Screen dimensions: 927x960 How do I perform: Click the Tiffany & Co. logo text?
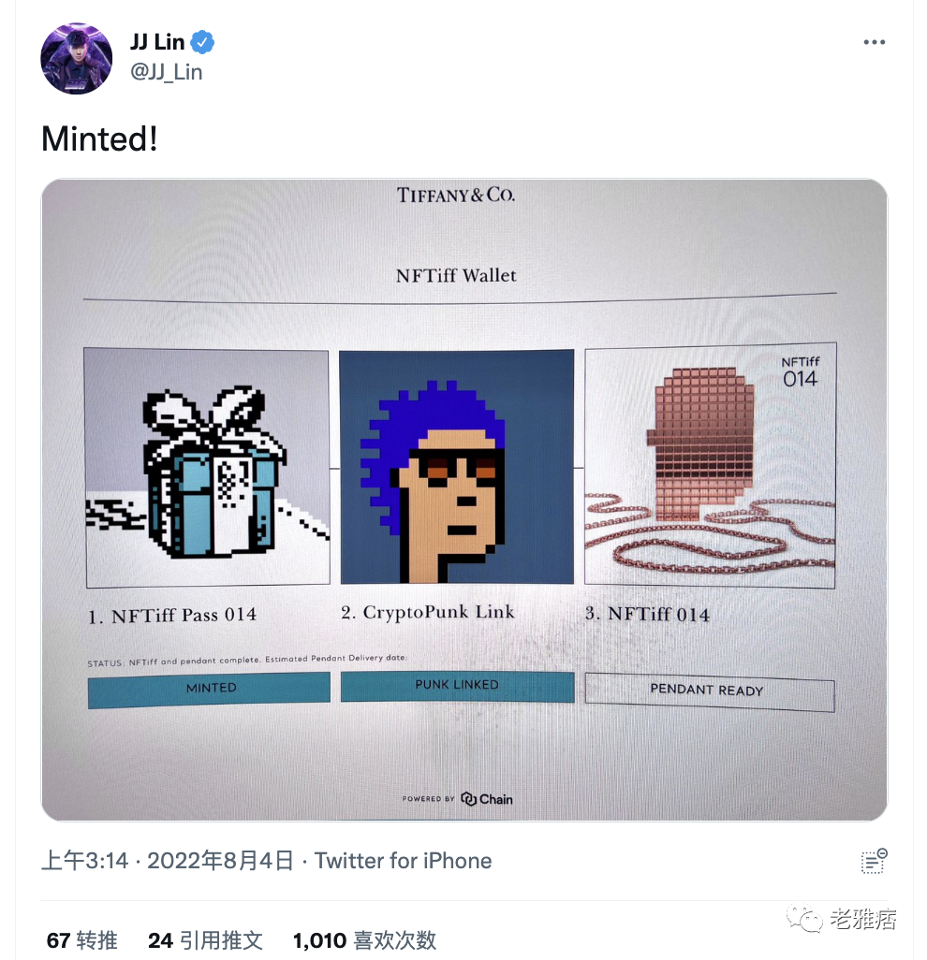[456, 196]
